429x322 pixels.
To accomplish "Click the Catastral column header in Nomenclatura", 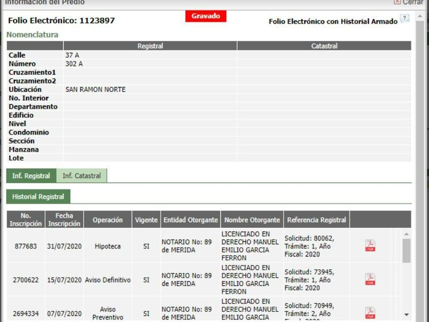I will tap(324, 45).
